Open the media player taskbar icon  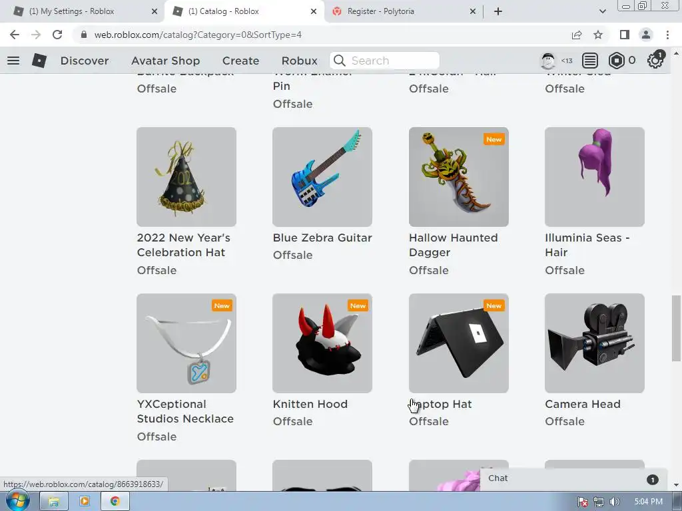pos(85,502)
